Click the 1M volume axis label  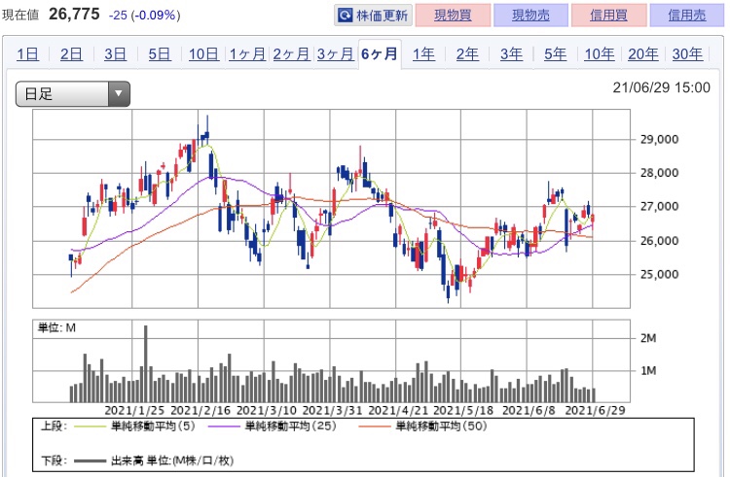648,371
